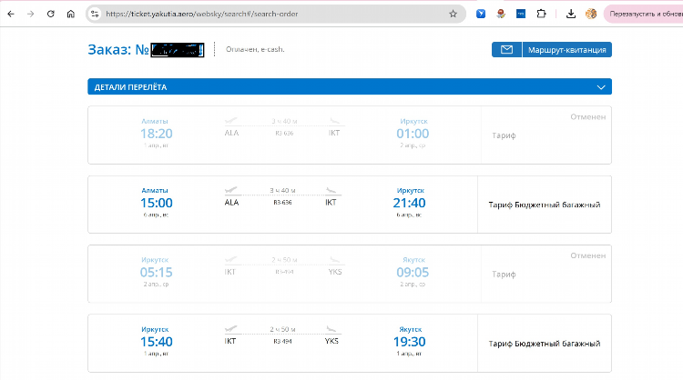This screenshot has height=380, width=683.
Task: Collapse the ДЕТАЛИ ПЕРЕЛЁТА section chevron
Action: 601,87
